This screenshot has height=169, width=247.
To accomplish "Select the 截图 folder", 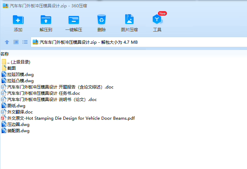I will 9,68.
